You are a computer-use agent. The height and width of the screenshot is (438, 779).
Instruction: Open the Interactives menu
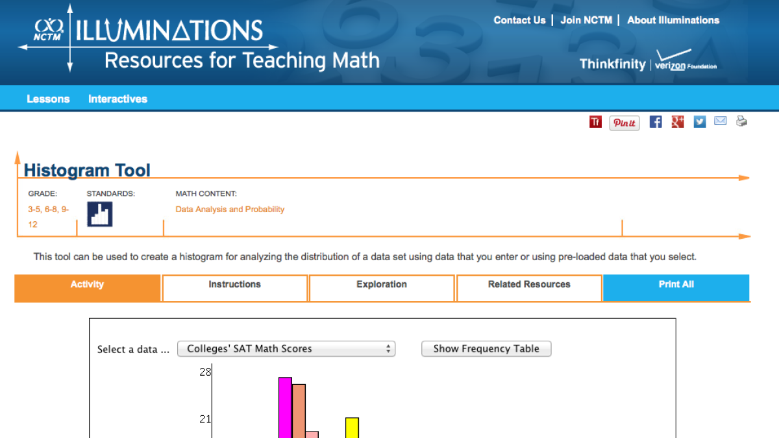tap(117, 99)
